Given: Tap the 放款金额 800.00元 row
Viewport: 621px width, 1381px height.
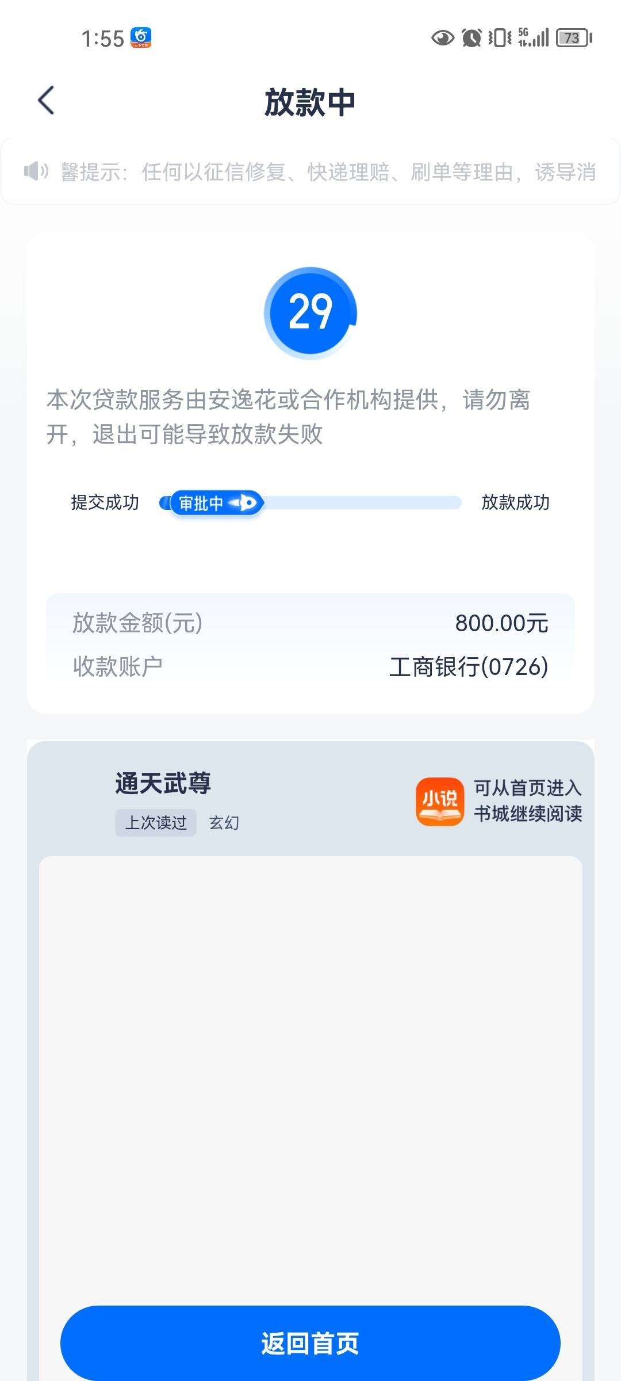Looking at the screenshot, I should 310,623.
